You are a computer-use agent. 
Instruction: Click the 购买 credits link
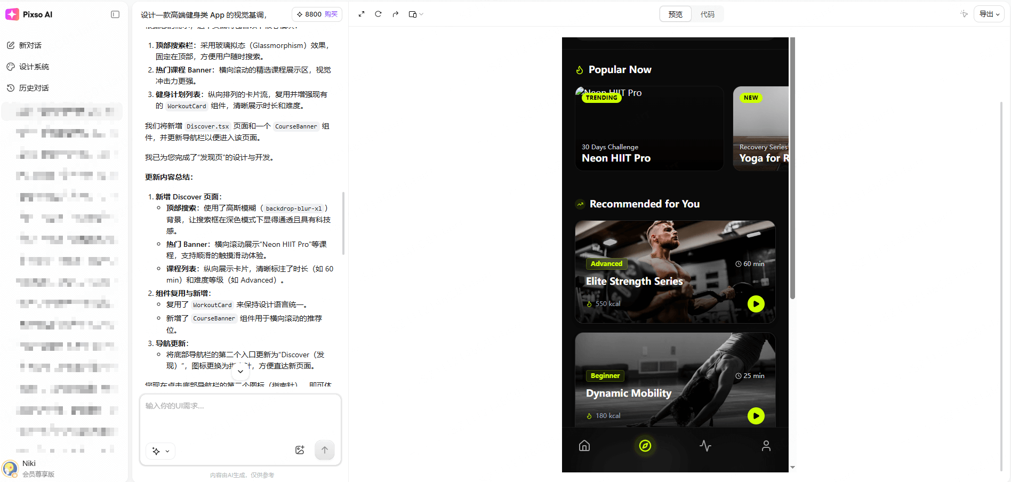(331, 14)
